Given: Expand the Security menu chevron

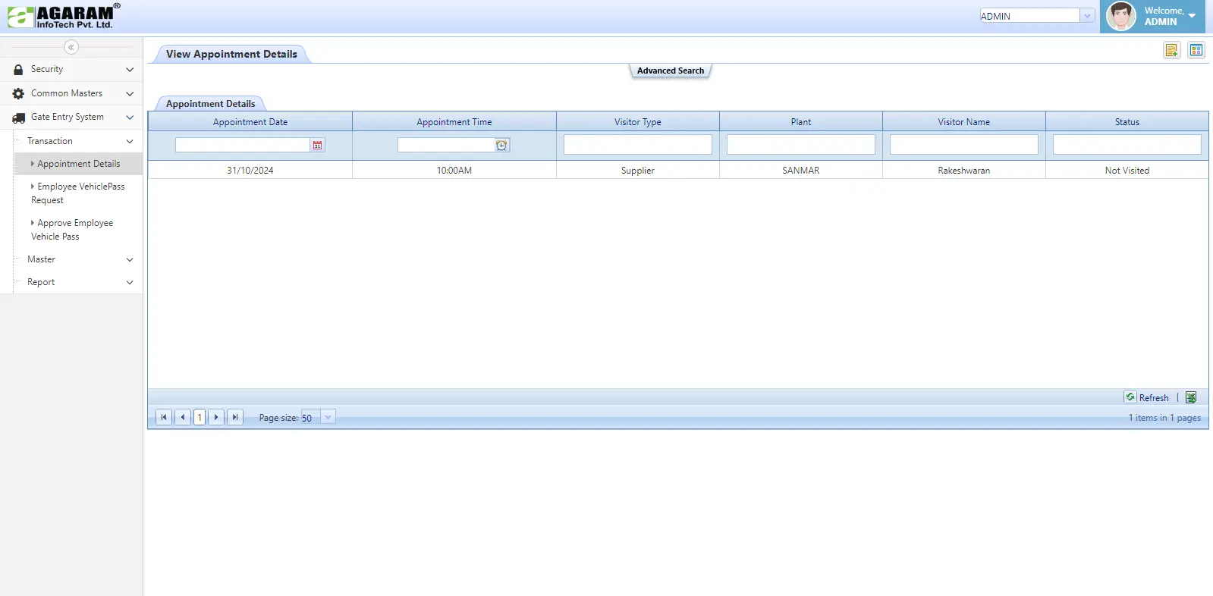Looking at the screenshot, I should [x=130, y=70].
